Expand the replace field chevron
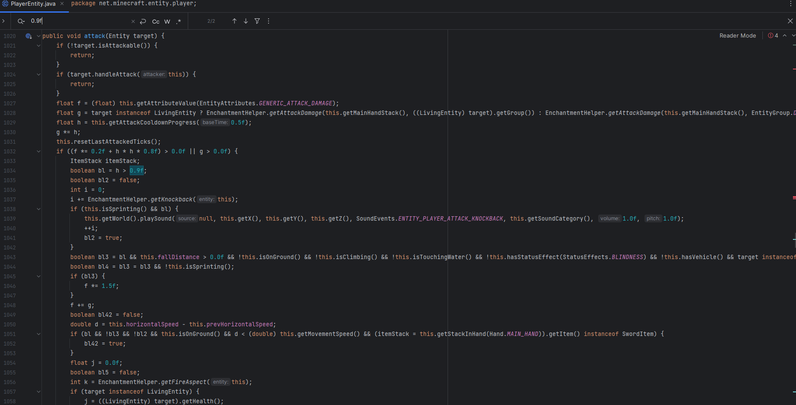The width and height of the screenshot is (796, 405). tap(3, 21)
